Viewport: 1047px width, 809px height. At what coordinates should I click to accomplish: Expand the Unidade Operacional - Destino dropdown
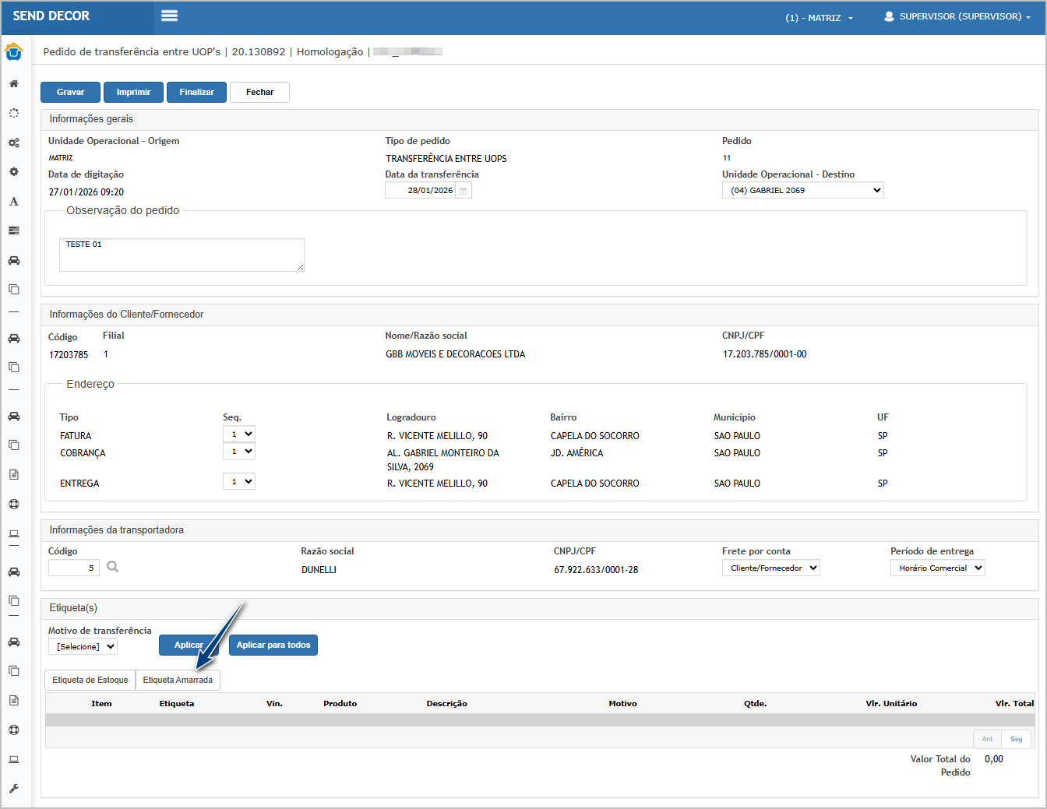(802, 191)
